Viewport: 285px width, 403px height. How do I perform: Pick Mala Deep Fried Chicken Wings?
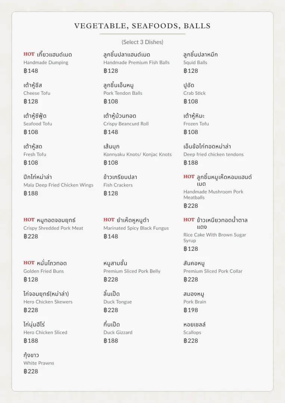(x=58, y=185)
